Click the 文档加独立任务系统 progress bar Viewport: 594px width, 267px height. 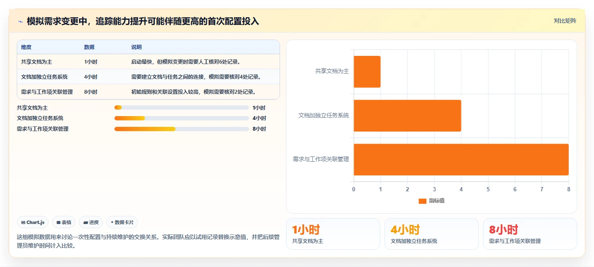tap(182, 118)
